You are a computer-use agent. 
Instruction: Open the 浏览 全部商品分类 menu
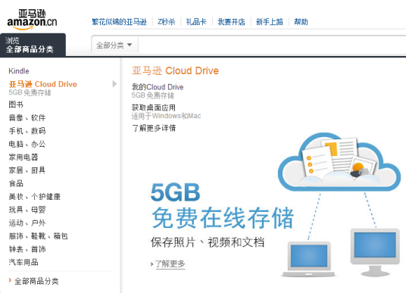pos(33,45)
